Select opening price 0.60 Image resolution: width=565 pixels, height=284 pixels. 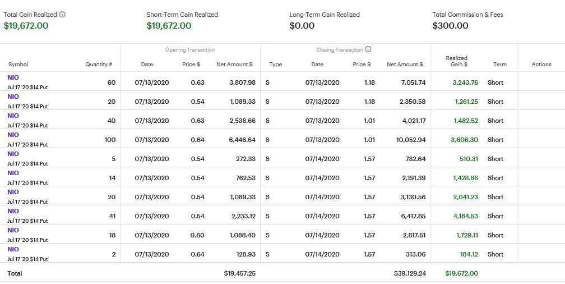pyautogui.click(x=197, y=236)
